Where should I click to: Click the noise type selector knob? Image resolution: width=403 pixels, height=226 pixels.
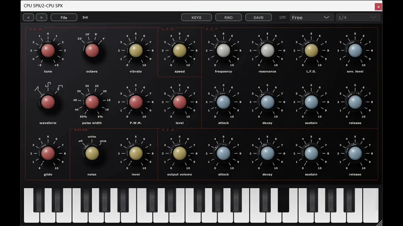[x=92, y=153]
